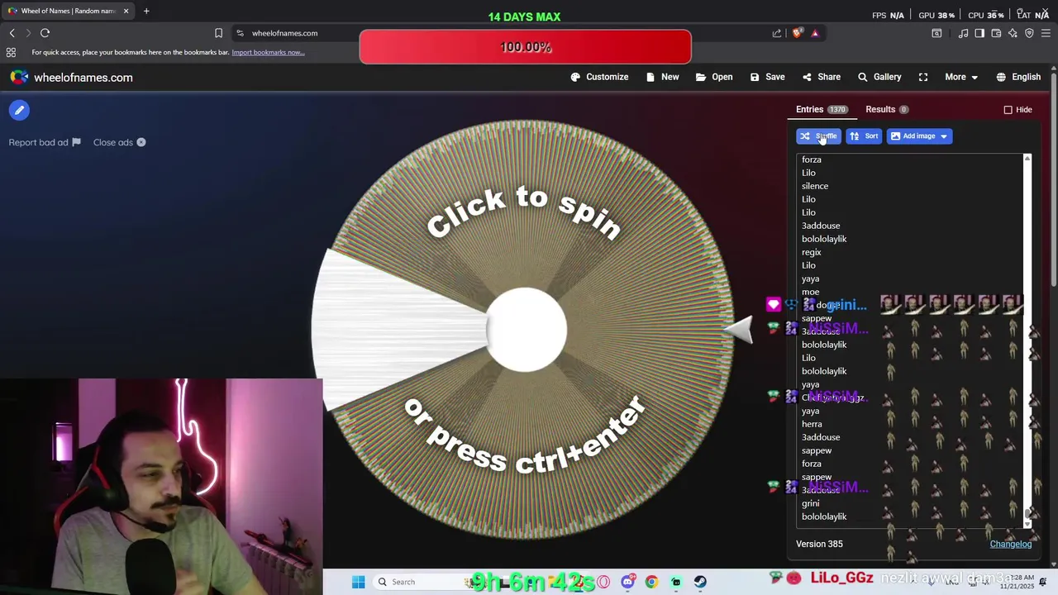This screenshot has width=1058, height=595.
Task: Open the browser main menu
Action: pos(1046,33)
